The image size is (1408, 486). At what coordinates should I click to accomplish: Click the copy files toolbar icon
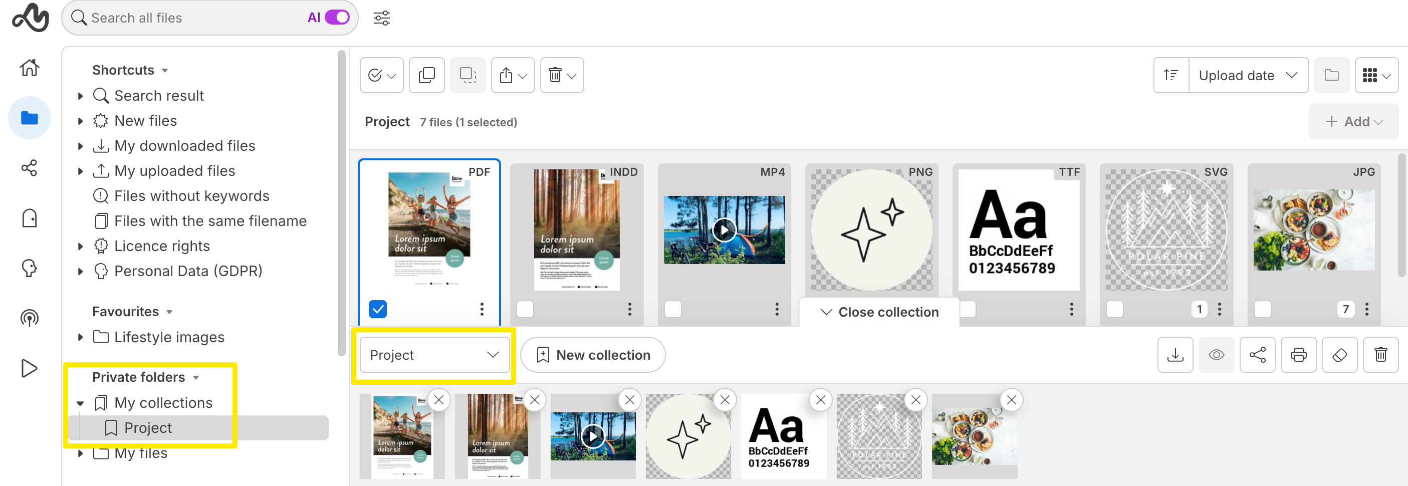pyautogui.click(x=426, y=76)
